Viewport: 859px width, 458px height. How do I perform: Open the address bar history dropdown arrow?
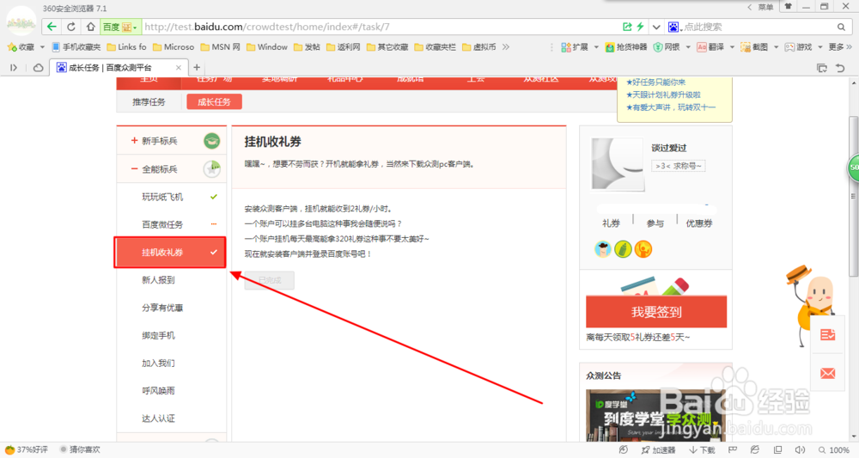655,27
